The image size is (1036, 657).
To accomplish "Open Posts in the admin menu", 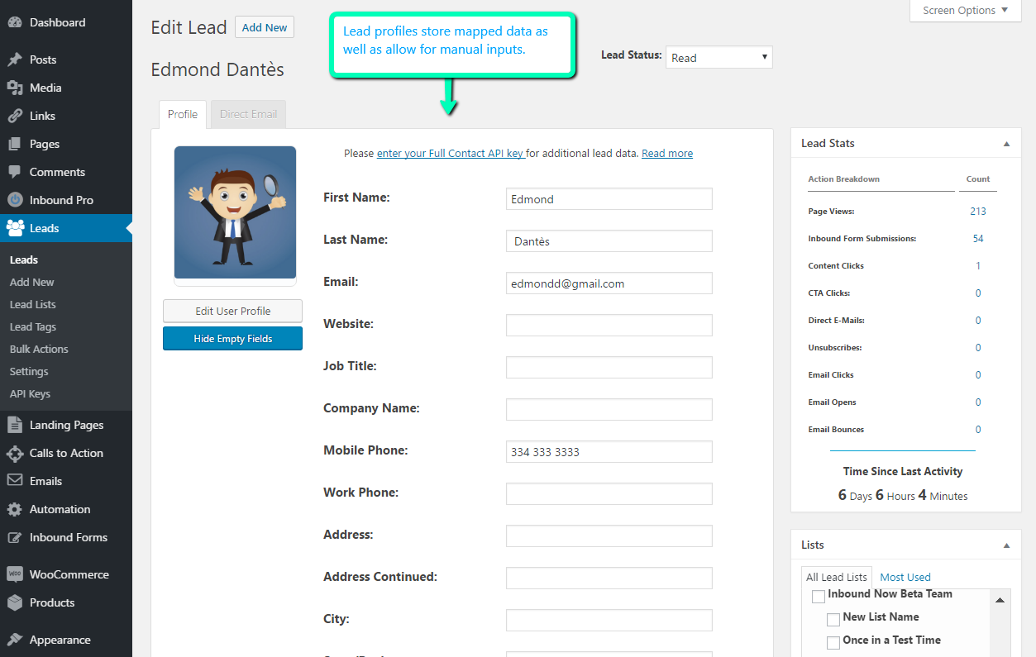I will pos(66,60).
